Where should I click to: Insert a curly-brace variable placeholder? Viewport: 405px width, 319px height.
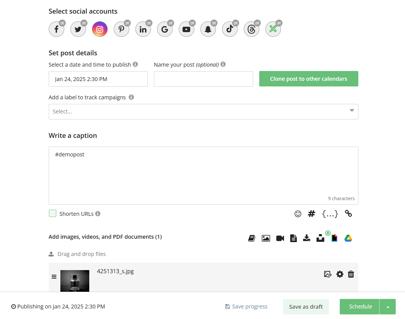tap(330, 214)
